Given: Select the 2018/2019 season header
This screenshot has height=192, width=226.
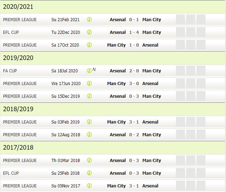Looking at the screenshot, I should pyautogui.click(x=112, y=109).
